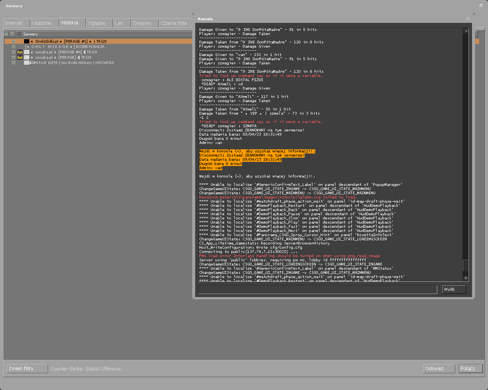Click the red 'globe.svg failed to load' line

click(278, 197)
